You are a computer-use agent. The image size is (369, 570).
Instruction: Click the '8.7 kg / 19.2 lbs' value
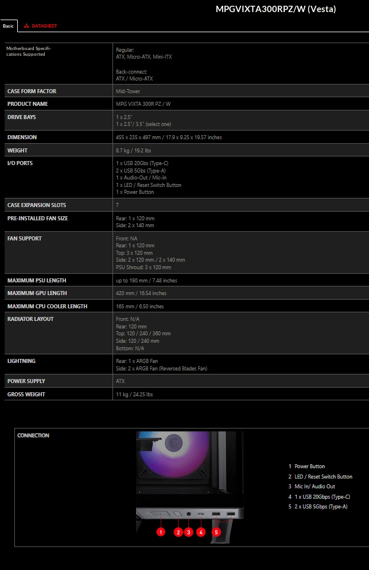tap(133, 151)
